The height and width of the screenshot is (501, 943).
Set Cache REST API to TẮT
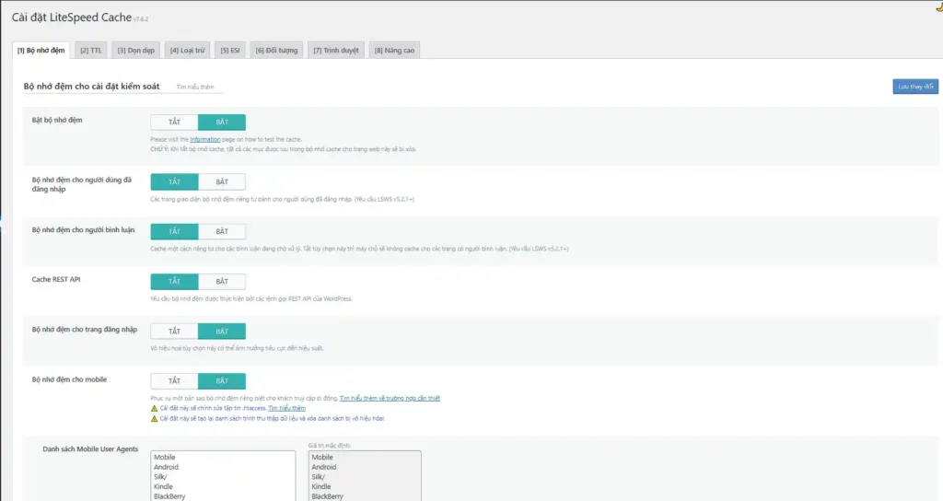pyautogui.click(x=174, y=282)
